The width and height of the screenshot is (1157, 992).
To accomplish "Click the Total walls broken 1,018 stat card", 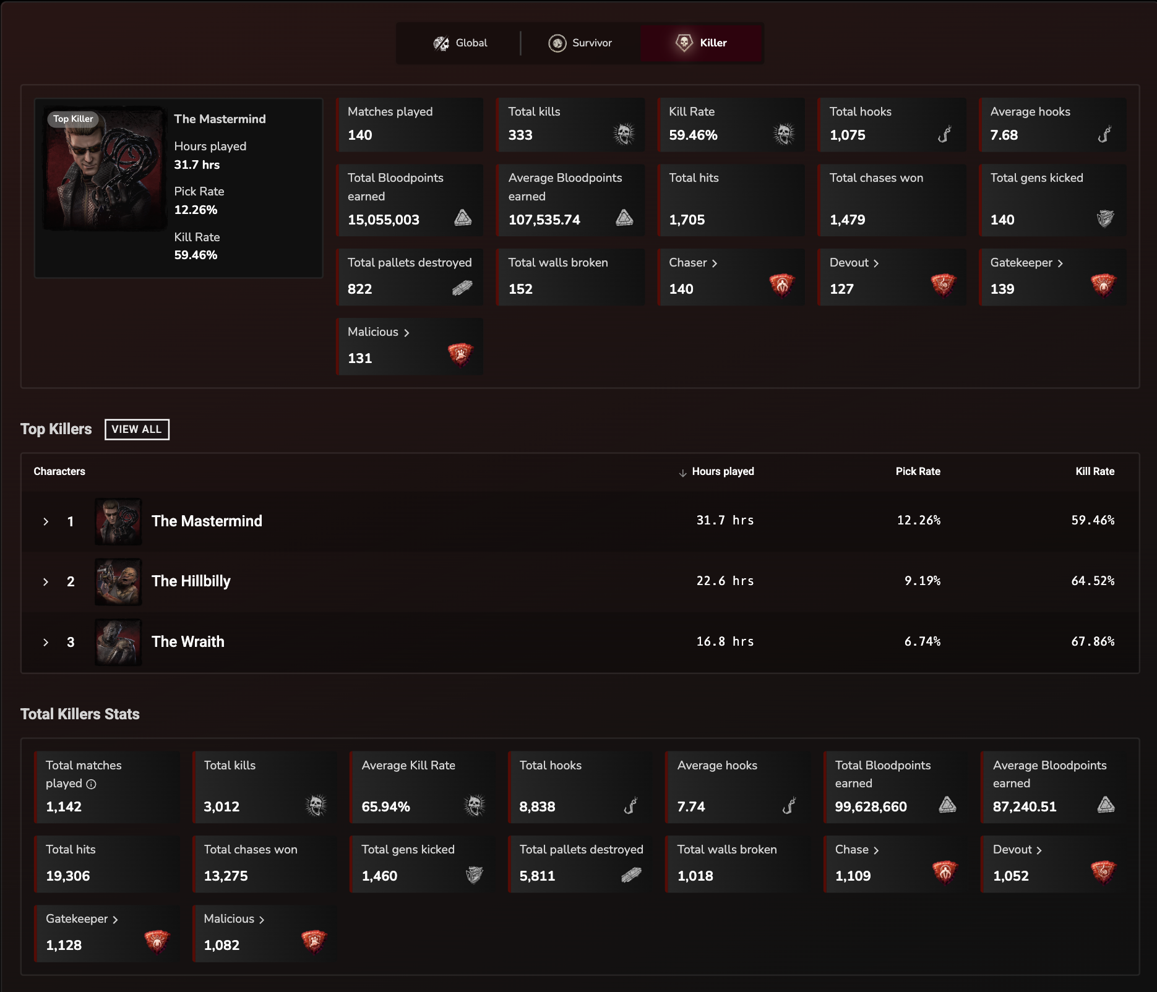I will 738,864.
